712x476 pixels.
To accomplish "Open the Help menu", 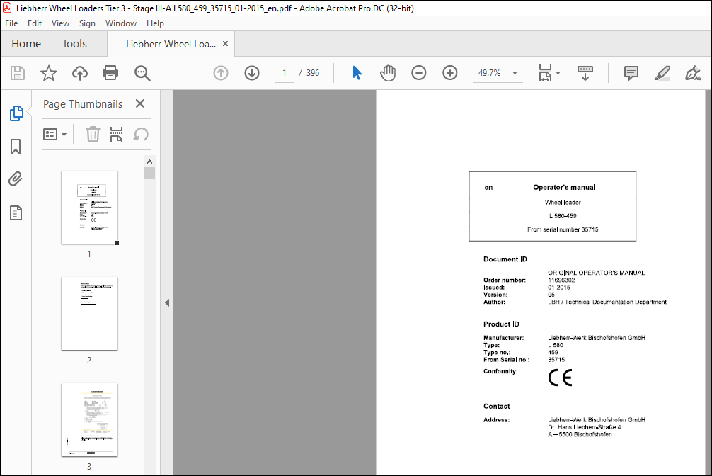I will (x=155, y=23).
